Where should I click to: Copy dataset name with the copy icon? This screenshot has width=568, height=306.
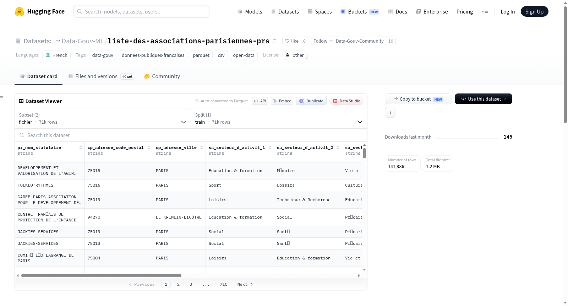click(x=274, y=41)
